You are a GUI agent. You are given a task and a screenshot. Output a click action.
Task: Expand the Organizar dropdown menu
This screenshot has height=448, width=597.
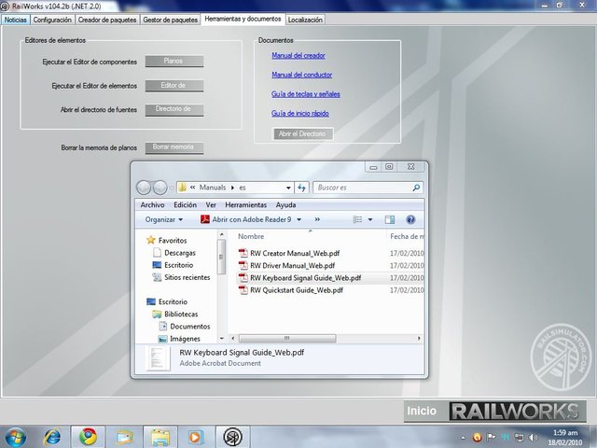click(165, 220)
